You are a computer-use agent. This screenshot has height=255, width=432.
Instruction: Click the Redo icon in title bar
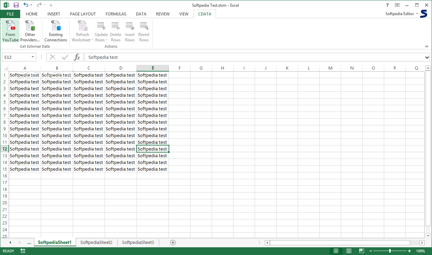[x=39, y=5]
